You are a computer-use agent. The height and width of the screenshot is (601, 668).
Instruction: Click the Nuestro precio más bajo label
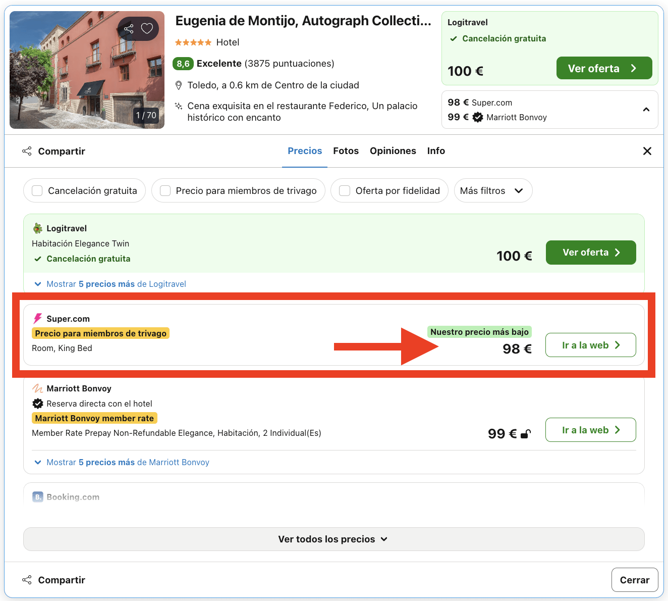click(479, 332)
